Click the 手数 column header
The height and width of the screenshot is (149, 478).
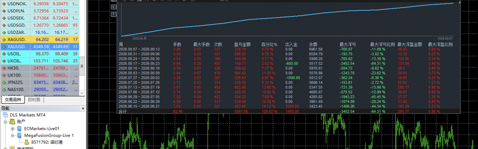point(177,44)
